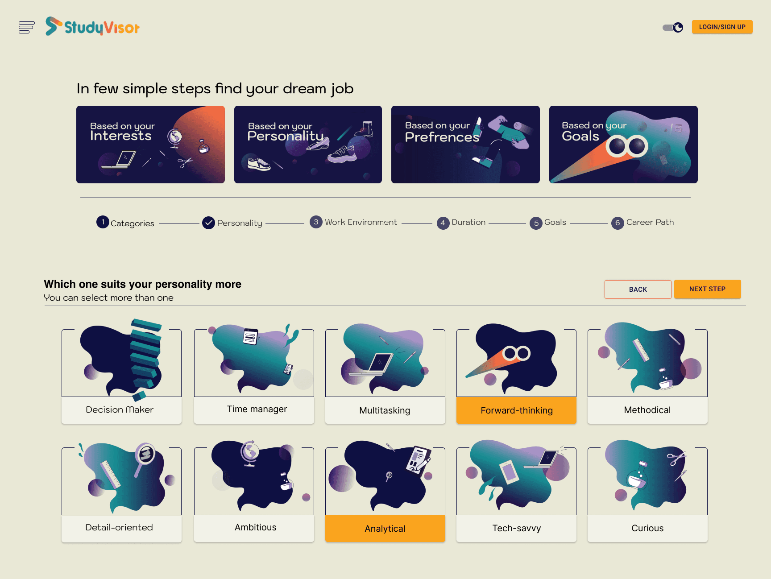Jump to step 3 Work Environment

click(353, 222)
